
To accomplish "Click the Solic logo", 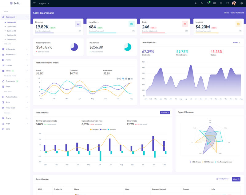I will (x=15, y=3).
